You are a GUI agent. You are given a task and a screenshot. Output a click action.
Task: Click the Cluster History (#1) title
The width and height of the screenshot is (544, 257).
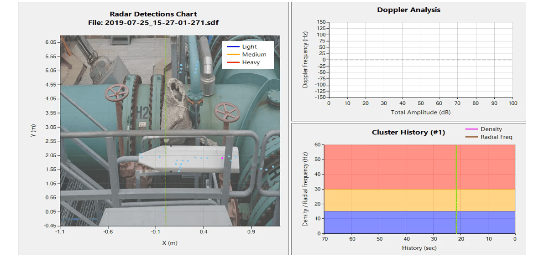408,132
